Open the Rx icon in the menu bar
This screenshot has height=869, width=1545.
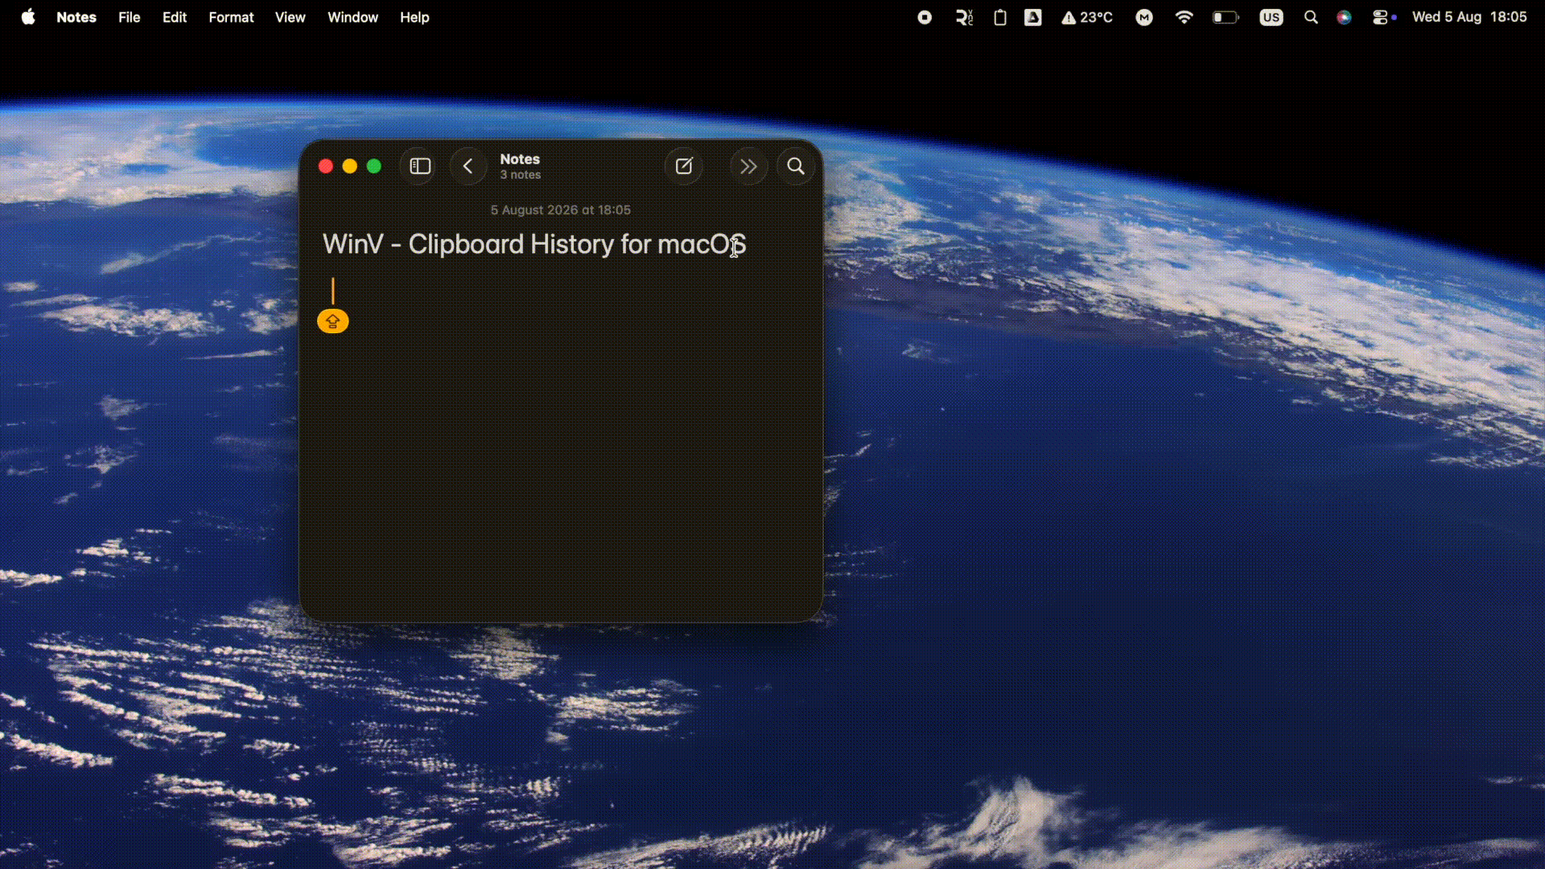click(964, 17)
